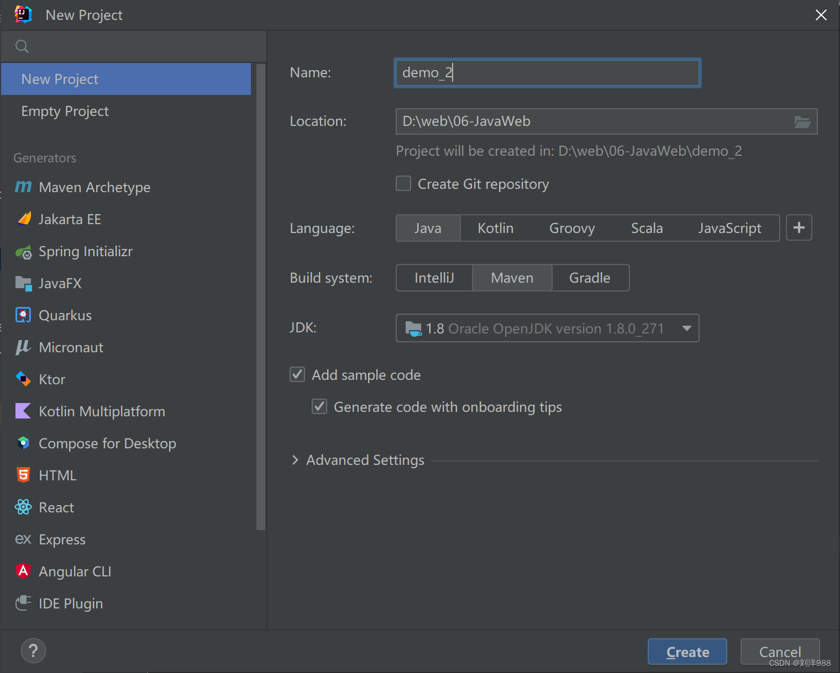
Task: Open help with the question mark button
Action: point(33,651)
